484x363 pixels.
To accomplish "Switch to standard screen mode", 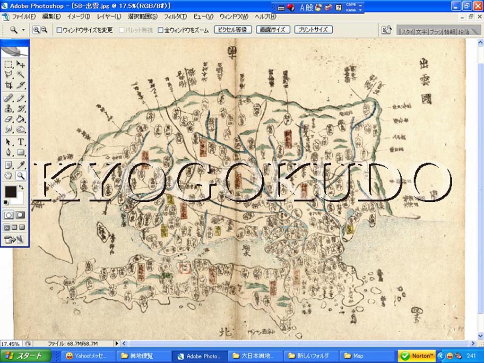I will [7, 227].
